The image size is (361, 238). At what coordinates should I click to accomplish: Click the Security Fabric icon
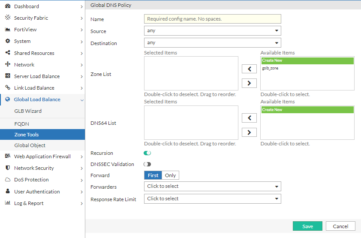[7, 18]
